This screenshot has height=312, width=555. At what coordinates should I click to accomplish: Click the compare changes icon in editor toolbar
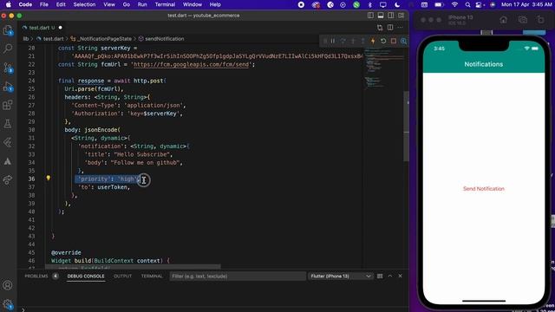tap(380, 27)
